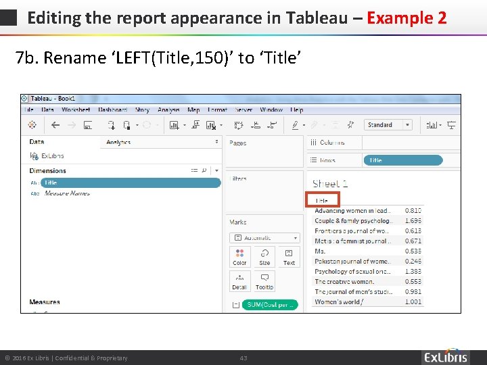This screenshot has height=365, width=487.
Task: Select the Title dimension field
Action: point(131,182)
